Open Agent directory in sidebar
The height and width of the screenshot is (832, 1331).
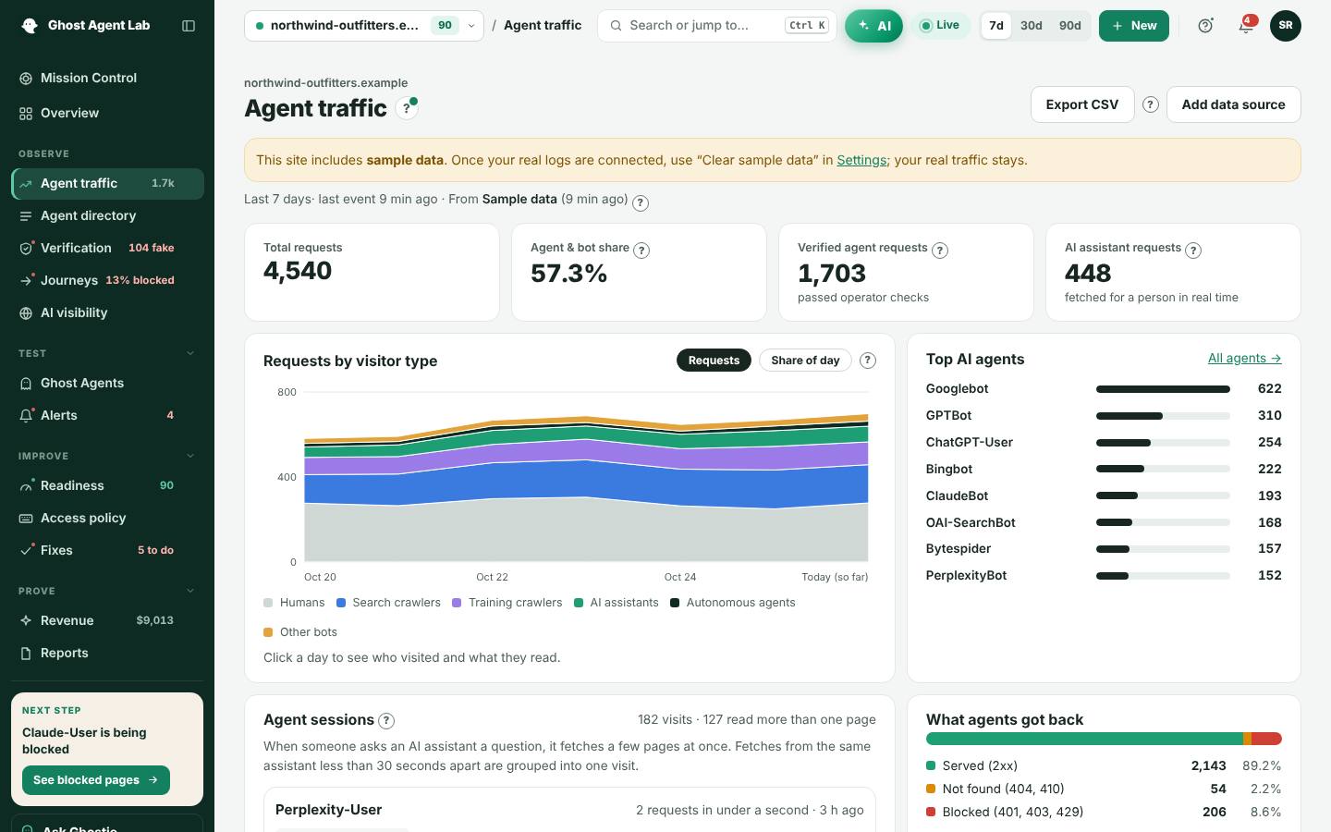(107, 216)
